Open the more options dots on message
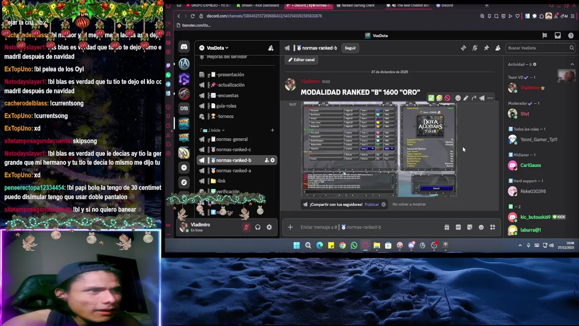The width and height of the screenshot is (579, 326). point(490,98)
